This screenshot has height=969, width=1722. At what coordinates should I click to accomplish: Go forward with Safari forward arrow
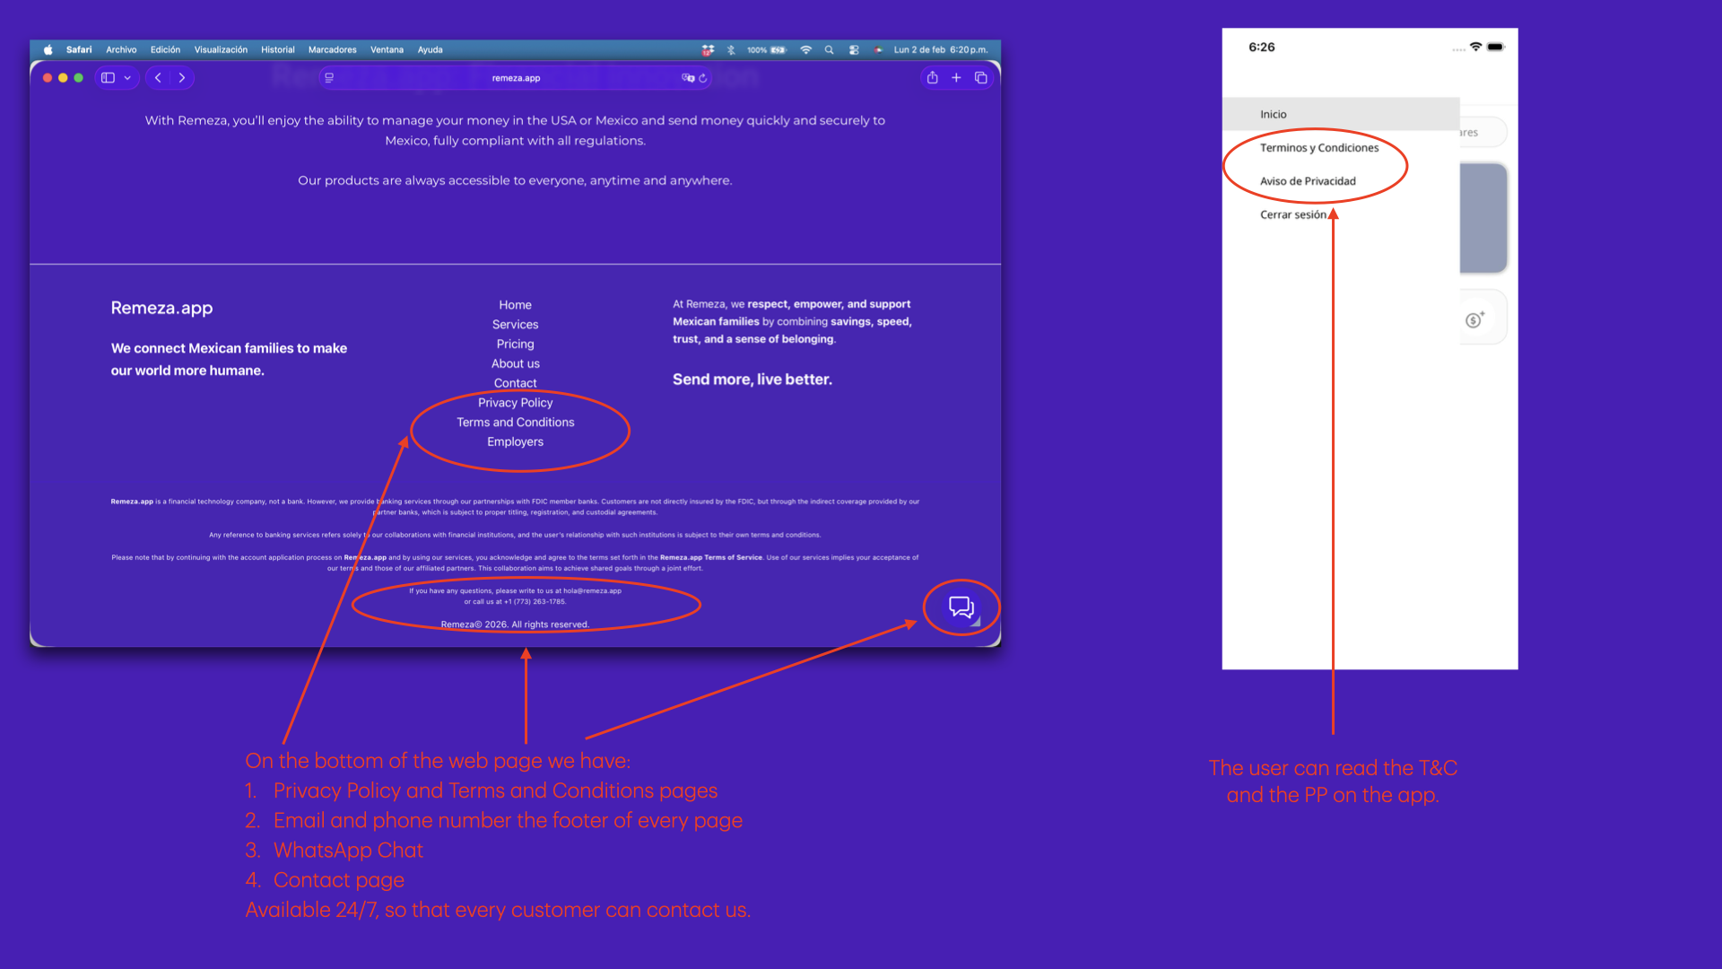[x=182, y=78]
